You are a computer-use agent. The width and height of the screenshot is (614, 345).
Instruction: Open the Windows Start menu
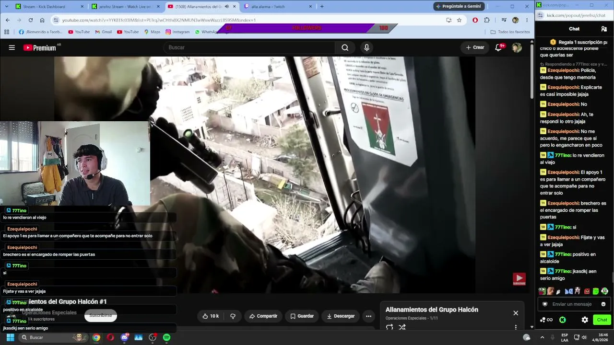(x=10, y=337)
